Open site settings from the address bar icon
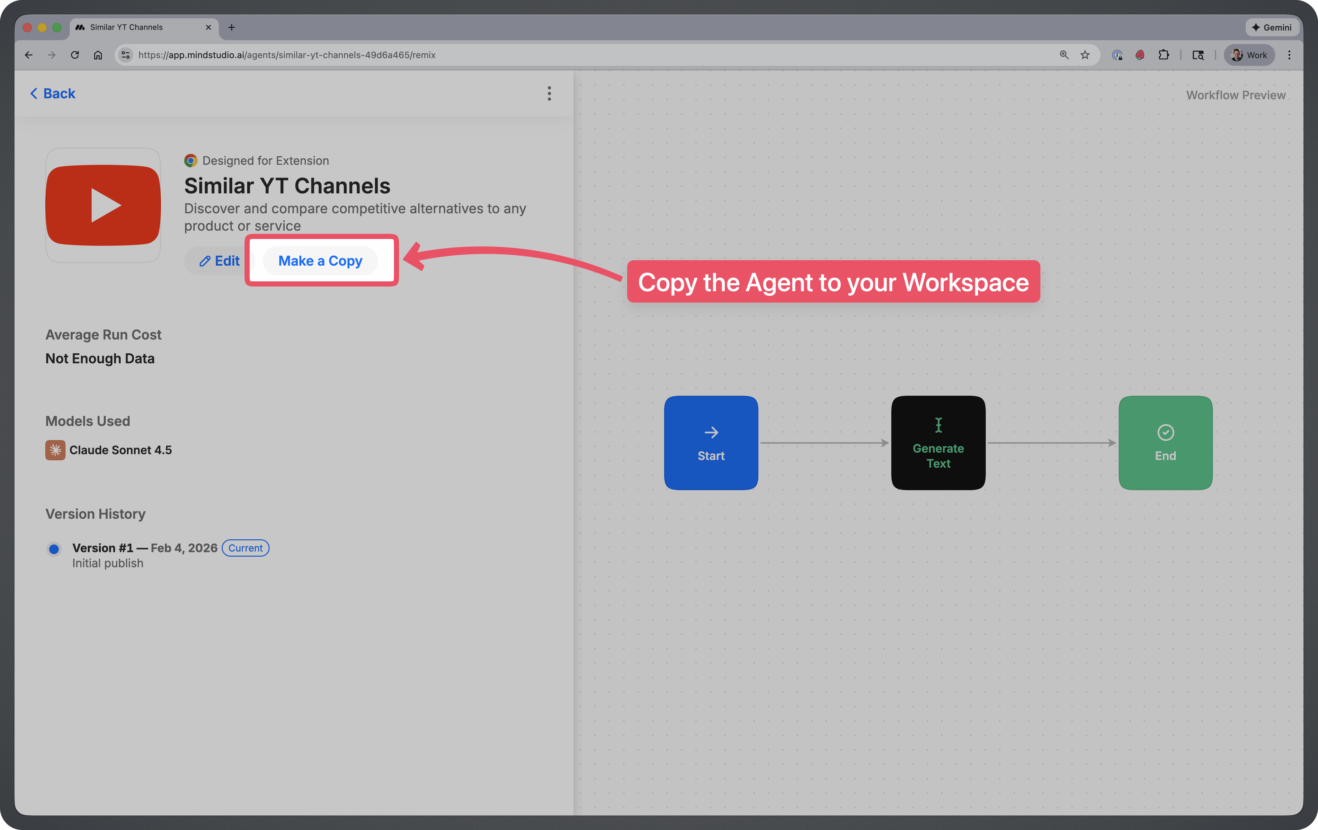Screen dimensions: 1318x830 125,55
